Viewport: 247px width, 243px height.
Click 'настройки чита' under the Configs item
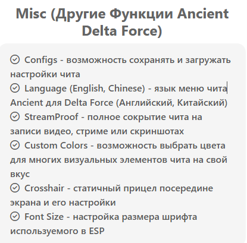(x=45, y=74)
